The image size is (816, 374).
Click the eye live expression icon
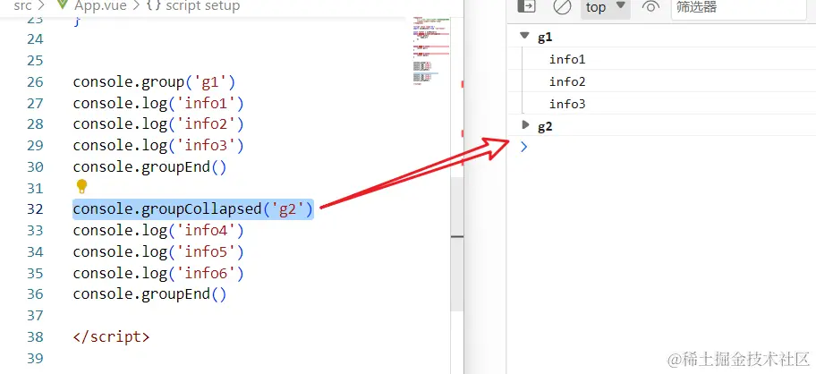point(650,7)
